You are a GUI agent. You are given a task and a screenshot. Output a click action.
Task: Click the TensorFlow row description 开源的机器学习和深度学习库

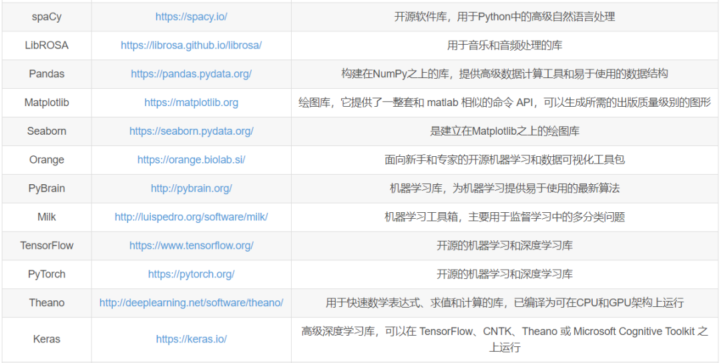(505, 246)
